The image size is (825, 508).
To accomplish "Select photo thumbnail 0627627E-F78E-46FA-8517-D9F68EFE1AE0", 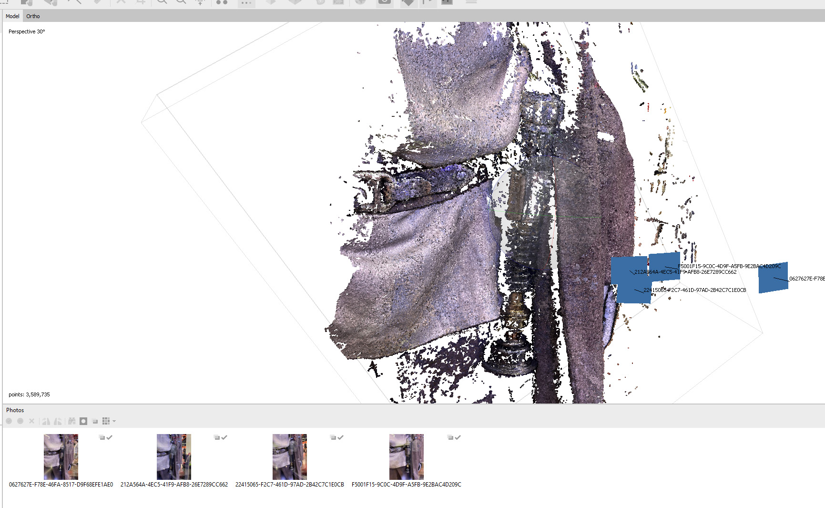I will click(61, 457).
